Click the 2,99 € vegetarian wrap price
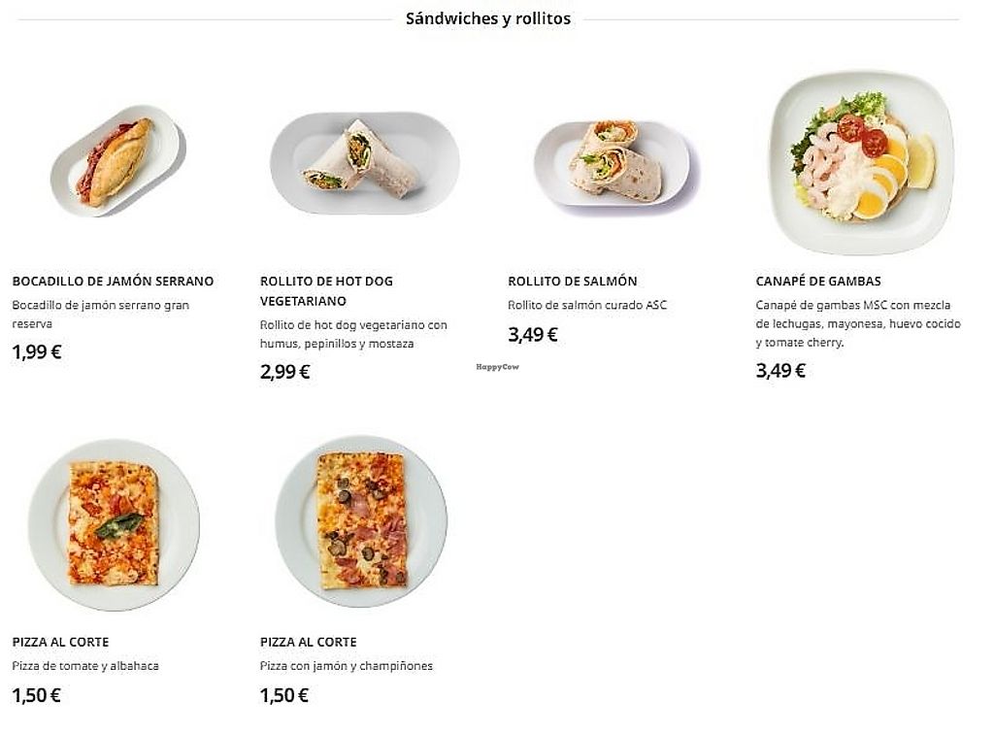The width and height of the screenshot is (994, 733). (285, 371)
